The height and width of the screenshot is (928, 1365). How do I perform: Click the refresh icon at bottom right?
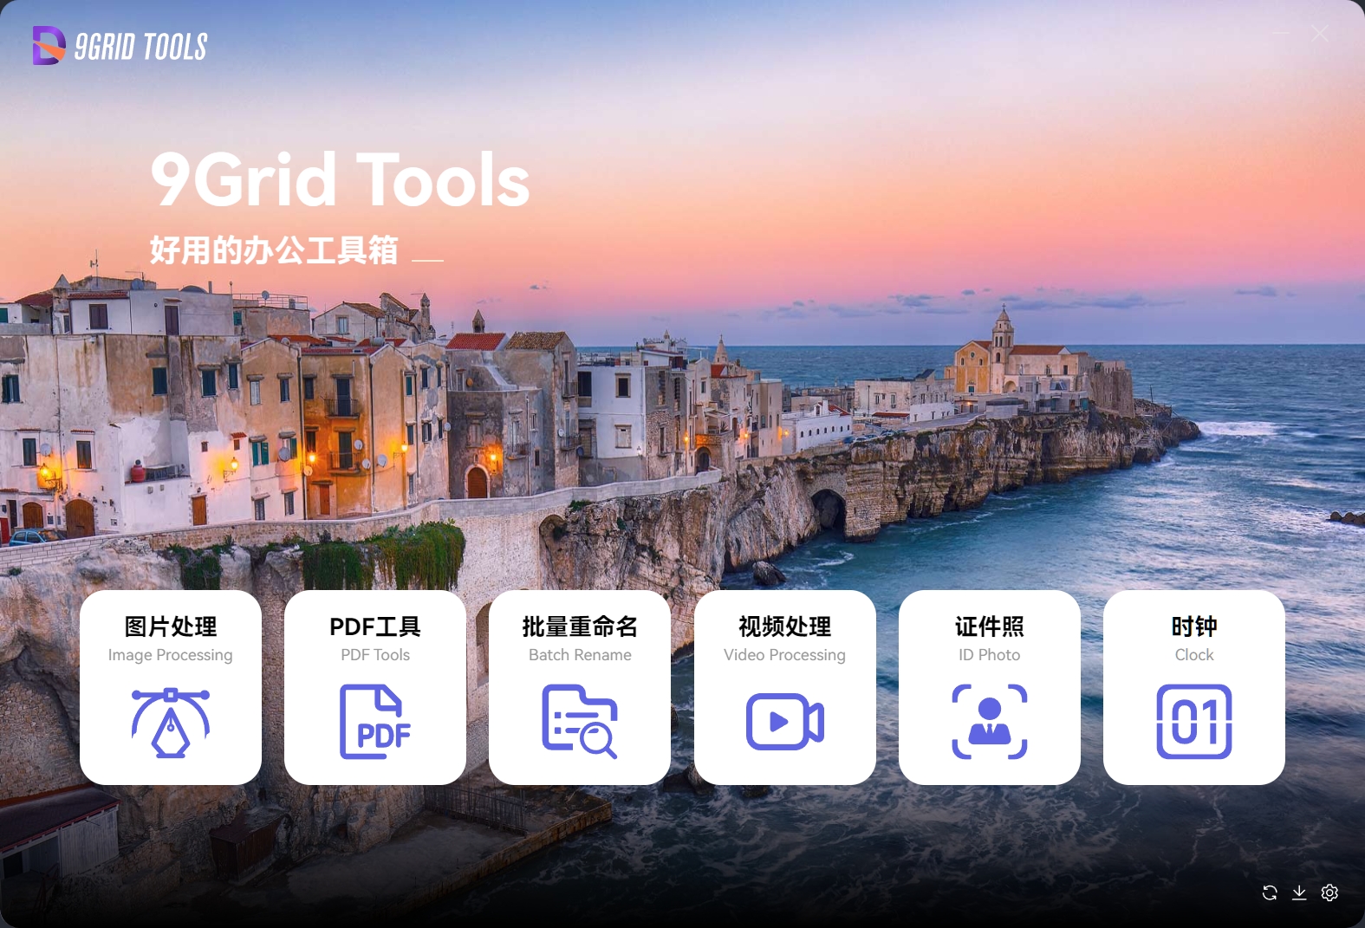(x=1270, y=892)
